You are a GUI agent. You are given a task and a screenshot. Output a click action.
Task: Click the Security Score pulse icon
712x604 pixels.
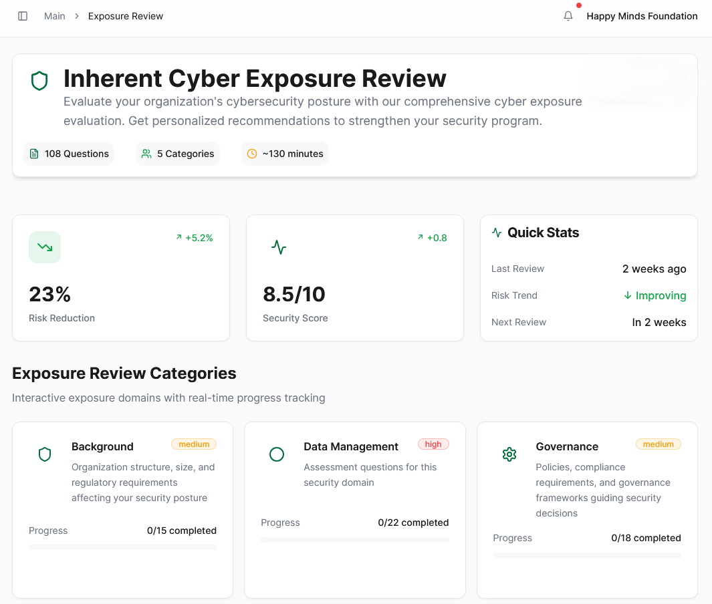tap(279, 247)
